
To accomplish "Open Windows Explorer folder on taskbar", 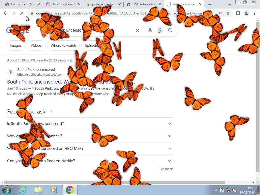I will pos(38,190).
